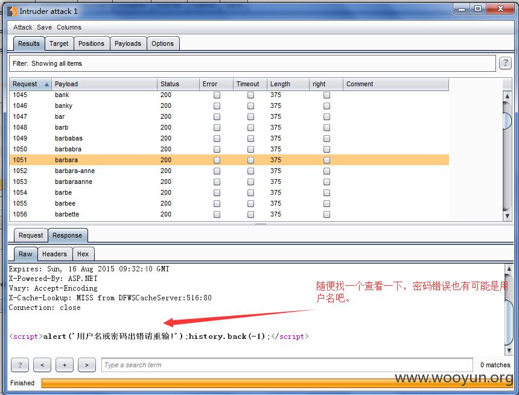Select request number 1056
Screen dimensions: 519x395
coord(229,214)
